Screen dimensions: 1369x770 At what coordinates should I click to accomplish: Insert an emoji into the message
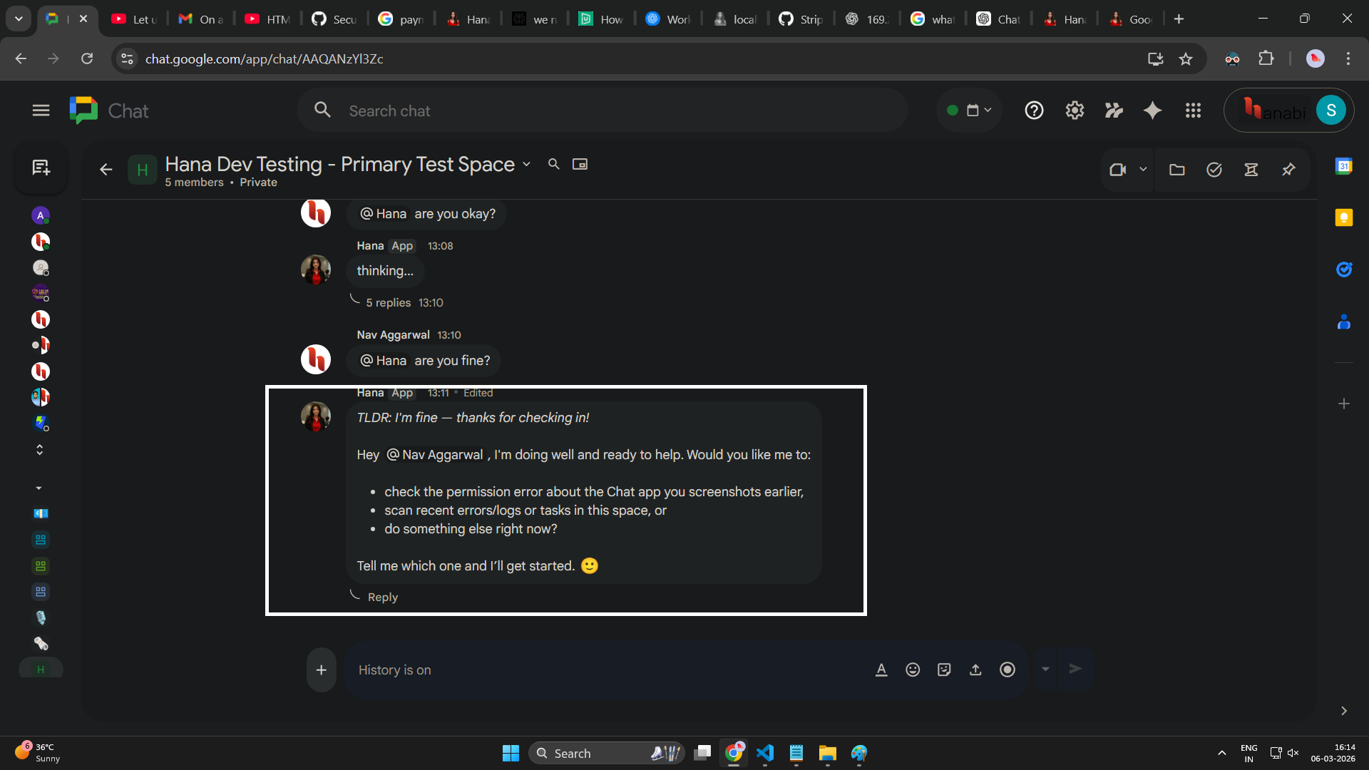coord(913,669)
